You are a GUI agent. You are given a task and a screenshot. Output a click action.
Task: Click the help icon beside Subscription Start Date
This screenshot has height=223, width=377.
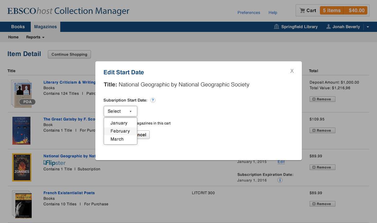(x=153, y=100)
